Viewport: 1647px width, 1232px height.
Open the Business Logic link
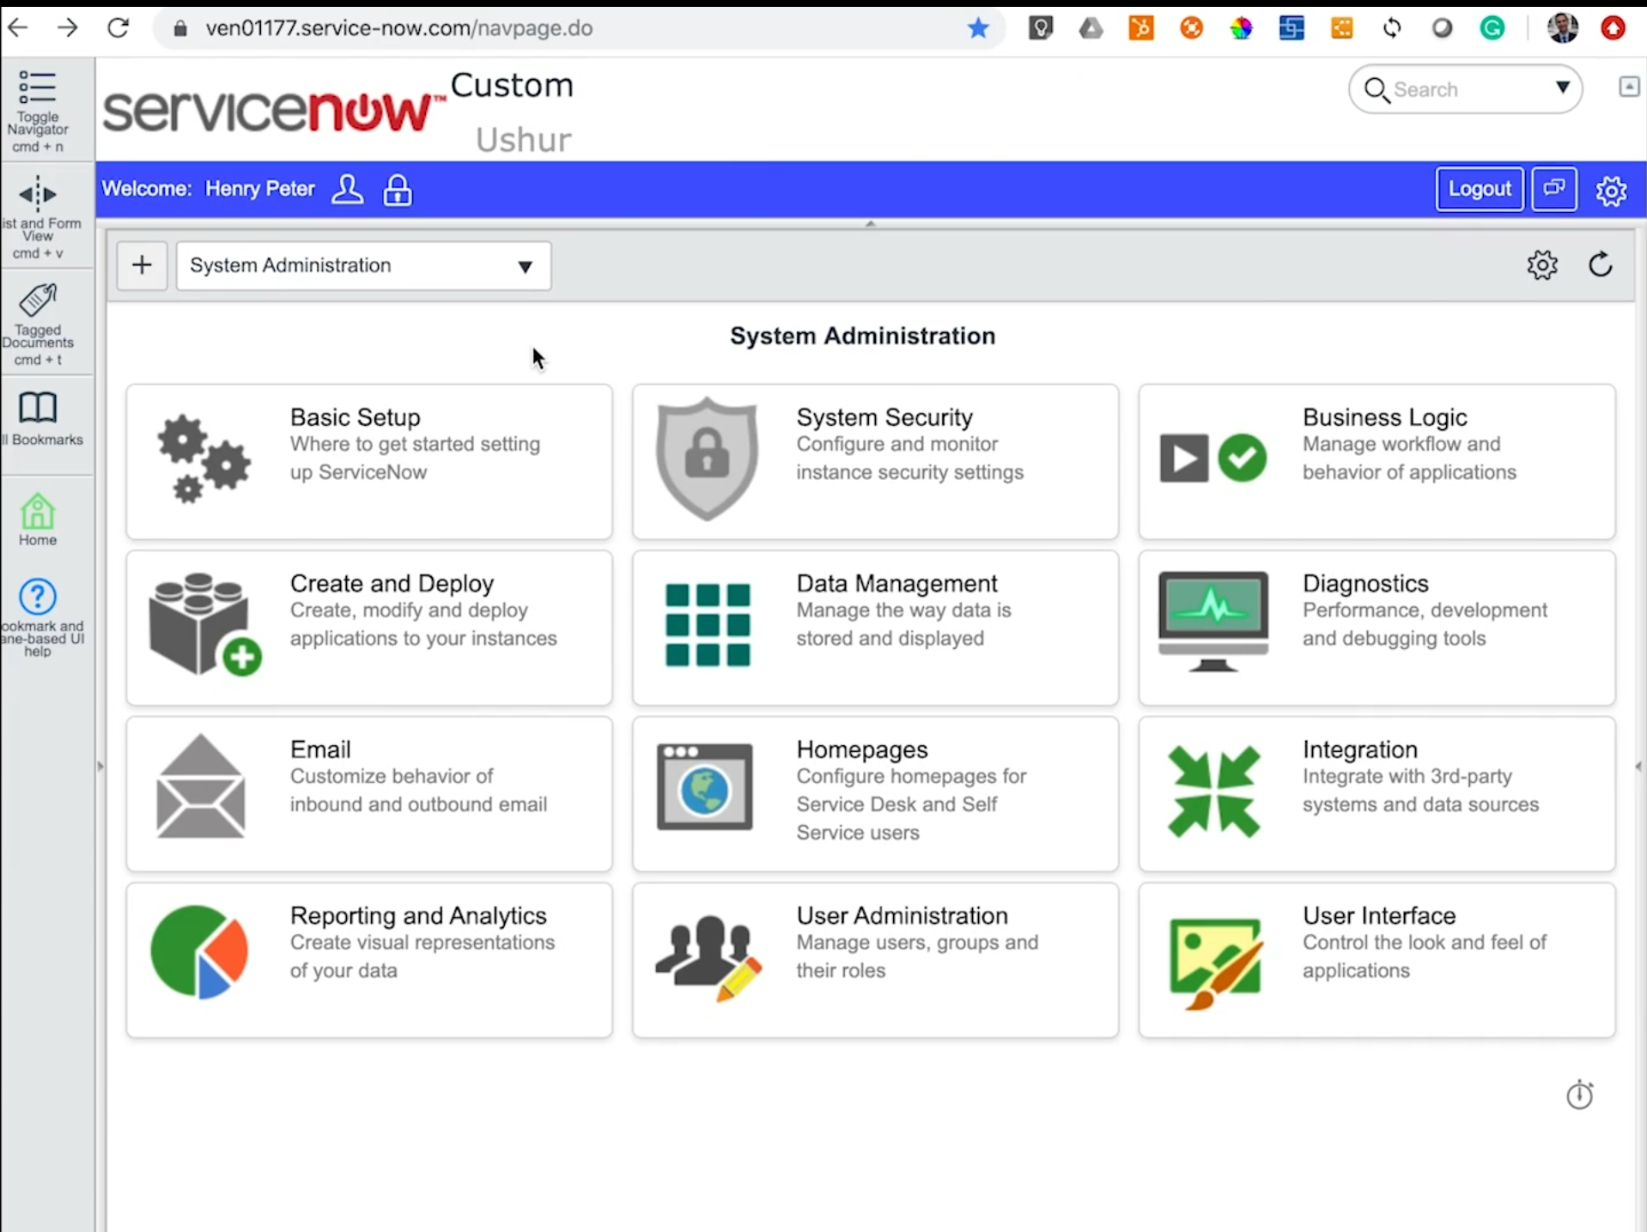click(1385, 417)
